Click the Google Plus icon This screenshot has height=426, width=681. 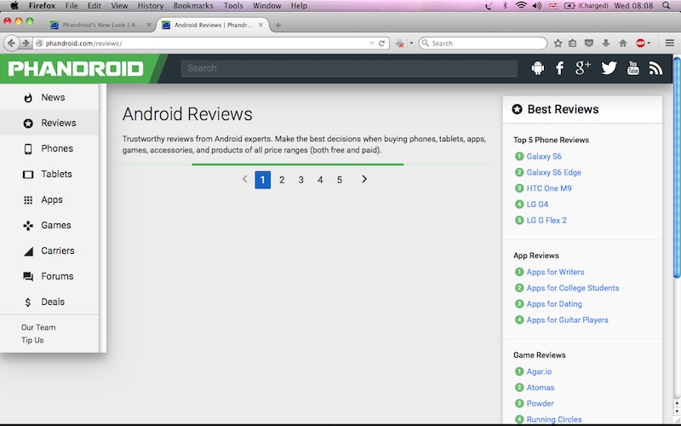point(583,68)
